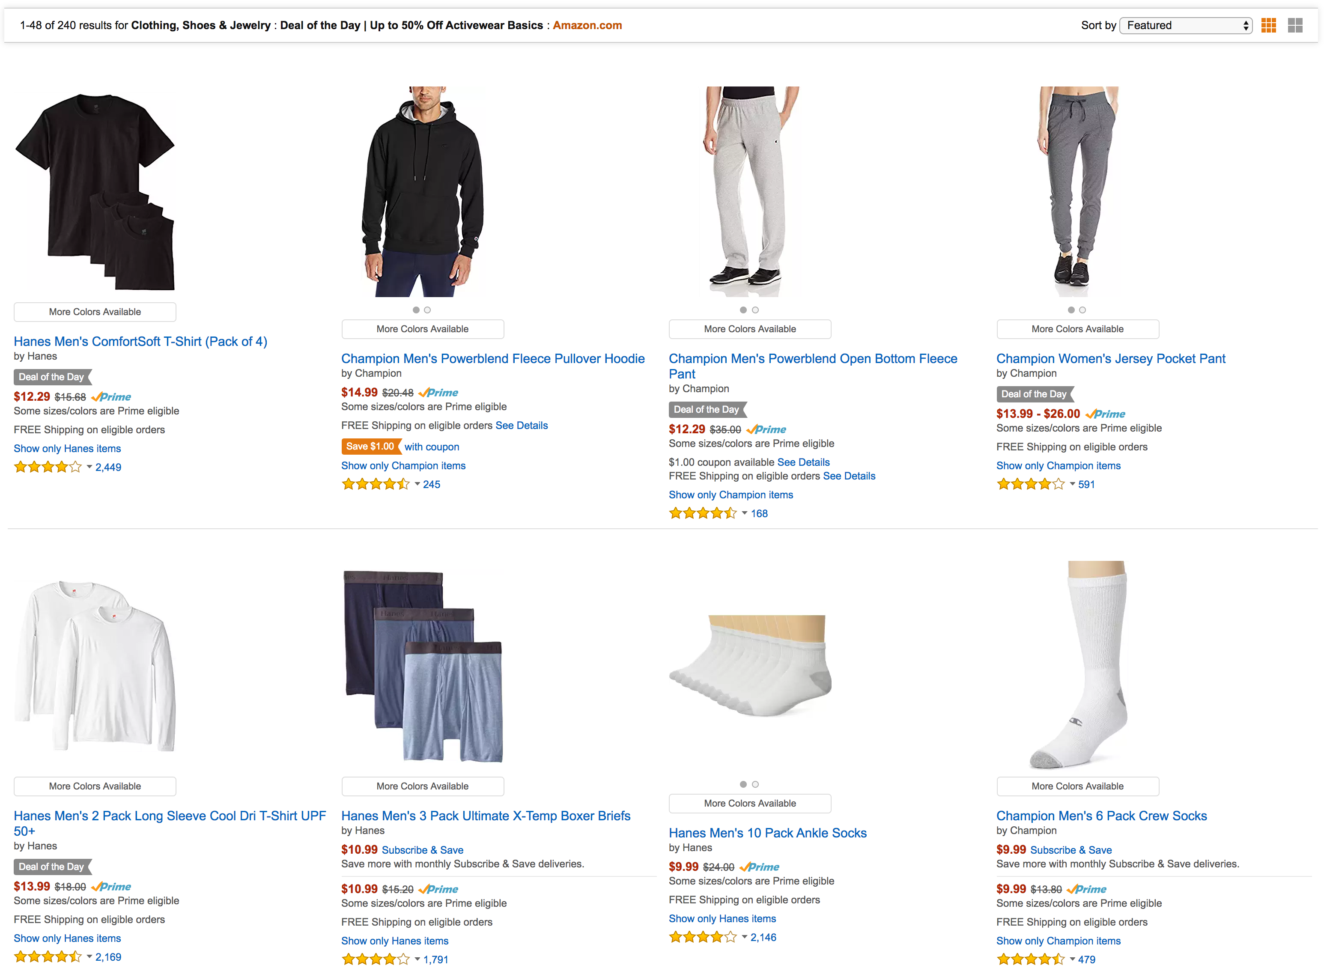The image size is (1324, 971).
Task: Select the second image dot under the Champion hoodie
Action: tap(427, 310)
